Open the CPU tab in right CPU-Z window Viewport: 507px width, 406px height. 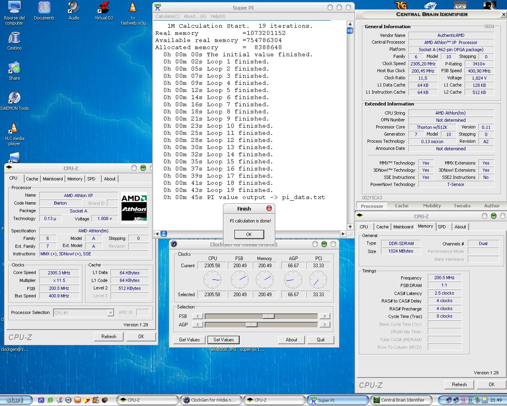pyautogui.click(x=364, y=227)
